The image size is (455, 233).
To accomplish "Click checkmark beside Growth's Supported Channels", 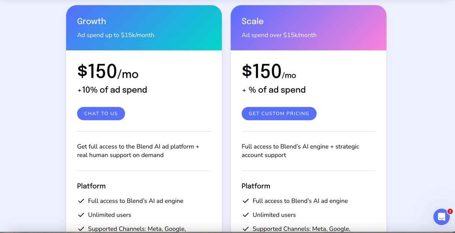I will click(x=81, y=229).
